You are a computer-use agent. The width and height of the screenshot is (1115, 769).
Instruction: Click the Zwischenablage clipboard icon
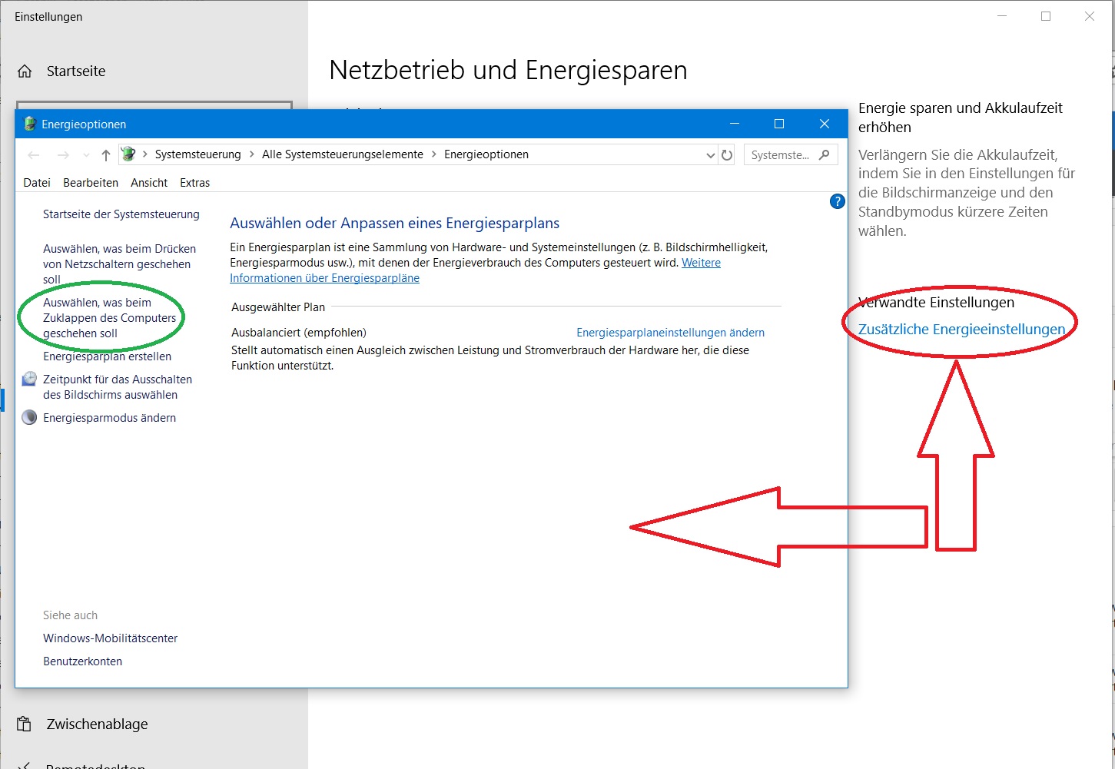coord(25,724)
